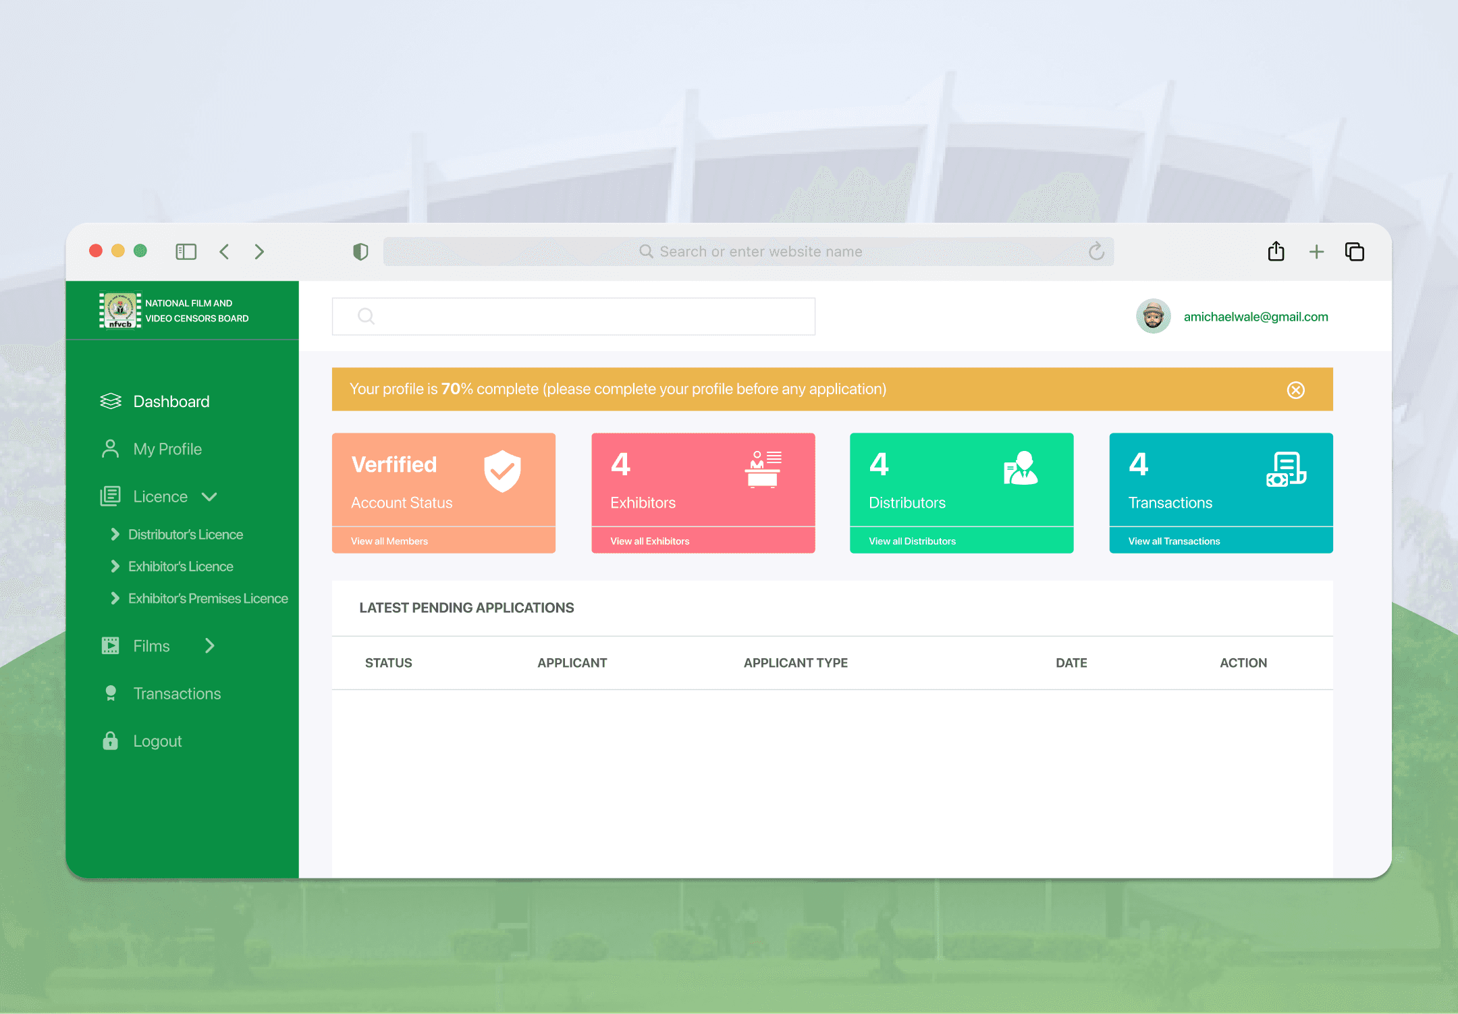The width and height of the screenshot is (1458, 1014).
Task: Click the STATUS column header
Action: tap(389, 663)
